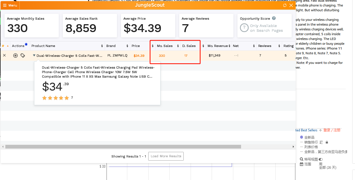Click Load More Results button

166,156
